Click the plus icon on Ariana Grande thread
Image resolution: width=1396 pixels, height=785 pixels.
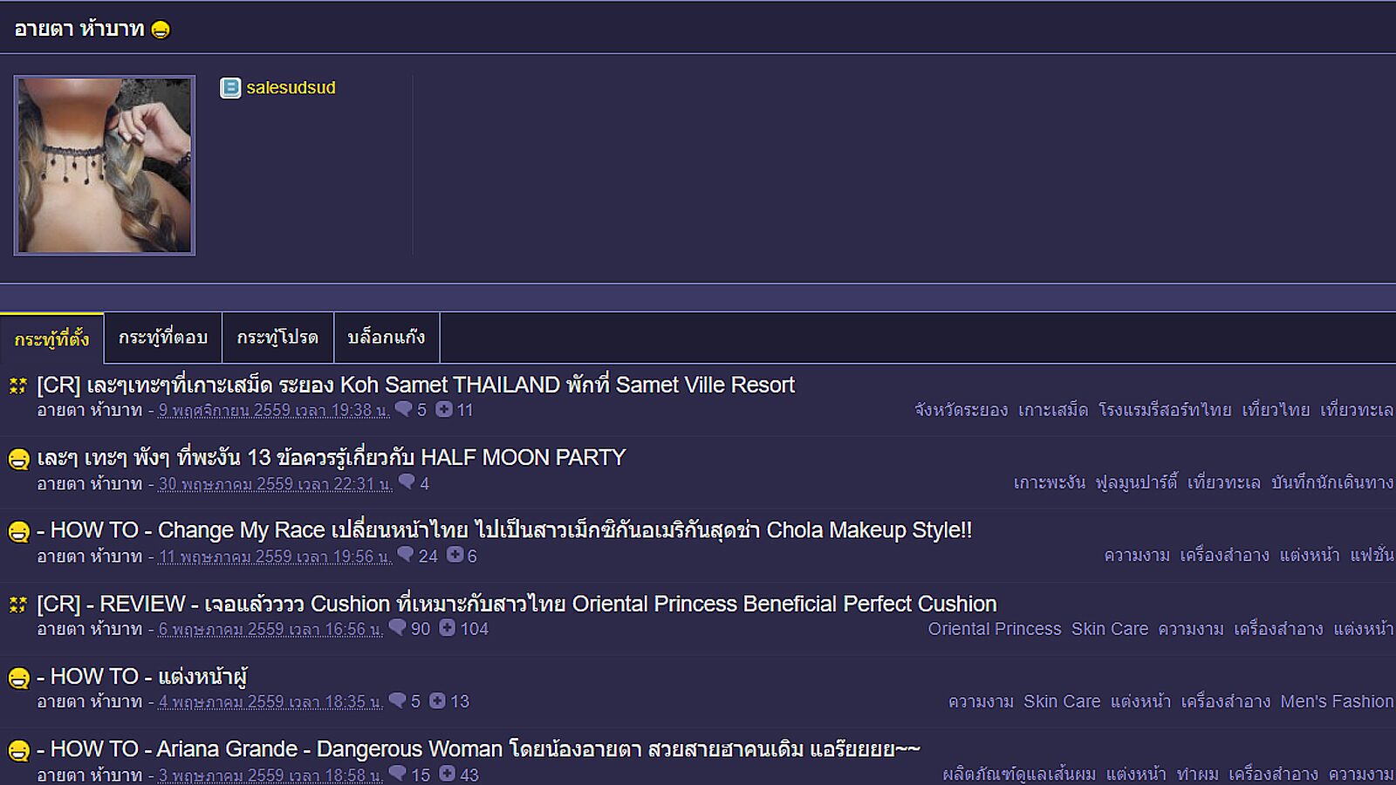click(x=448, y=774)
